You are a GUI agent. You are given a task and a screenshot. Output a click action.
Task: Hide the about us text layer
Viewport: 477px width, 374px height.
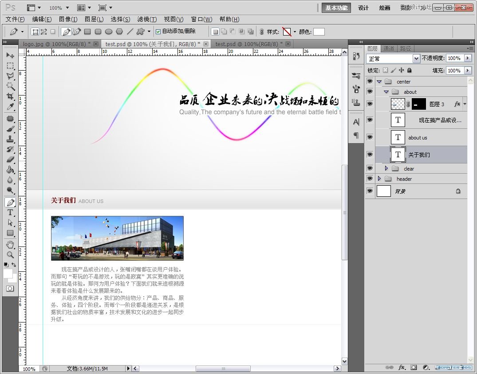click(x=370, y=137)
